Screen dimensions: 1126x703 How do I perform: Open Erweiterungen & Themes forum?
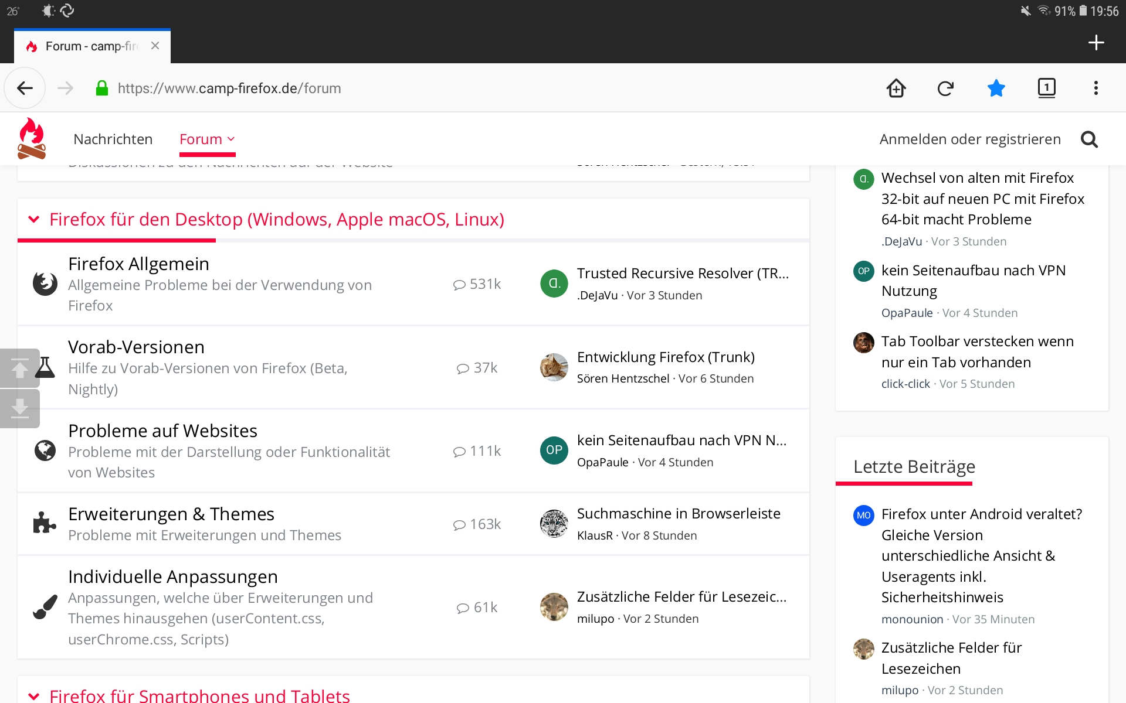coord(171,514)
